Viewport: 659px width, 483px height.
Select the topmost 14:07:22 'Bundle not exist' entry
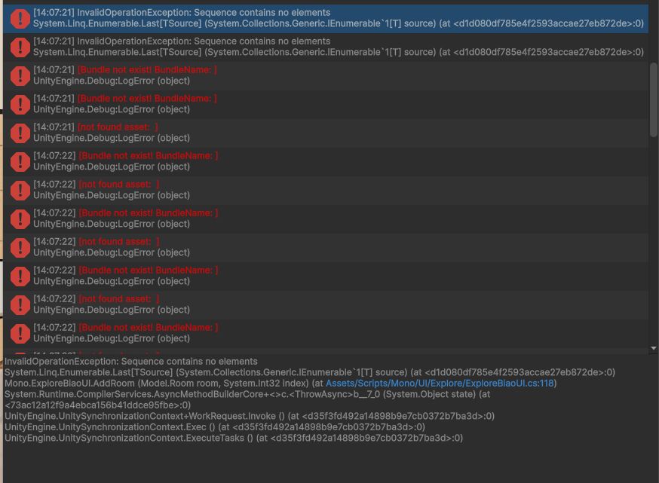point(326,161)
